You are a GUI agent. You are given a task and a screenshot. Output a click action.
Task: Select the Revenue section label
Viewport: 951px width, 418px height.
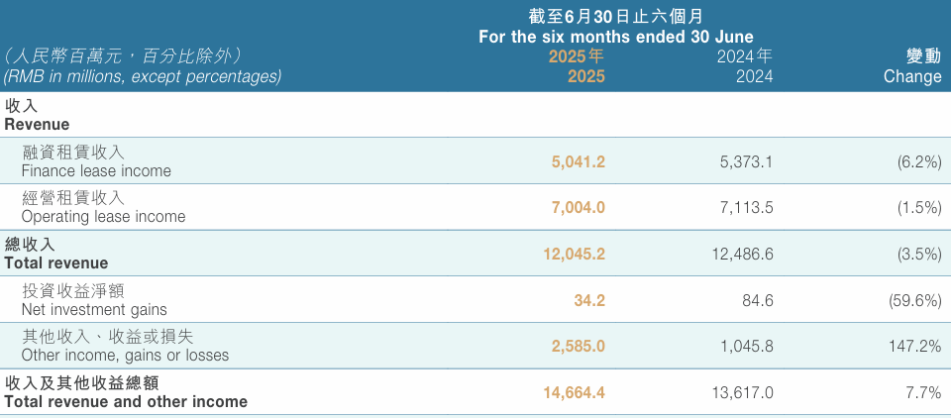(37, 125)
